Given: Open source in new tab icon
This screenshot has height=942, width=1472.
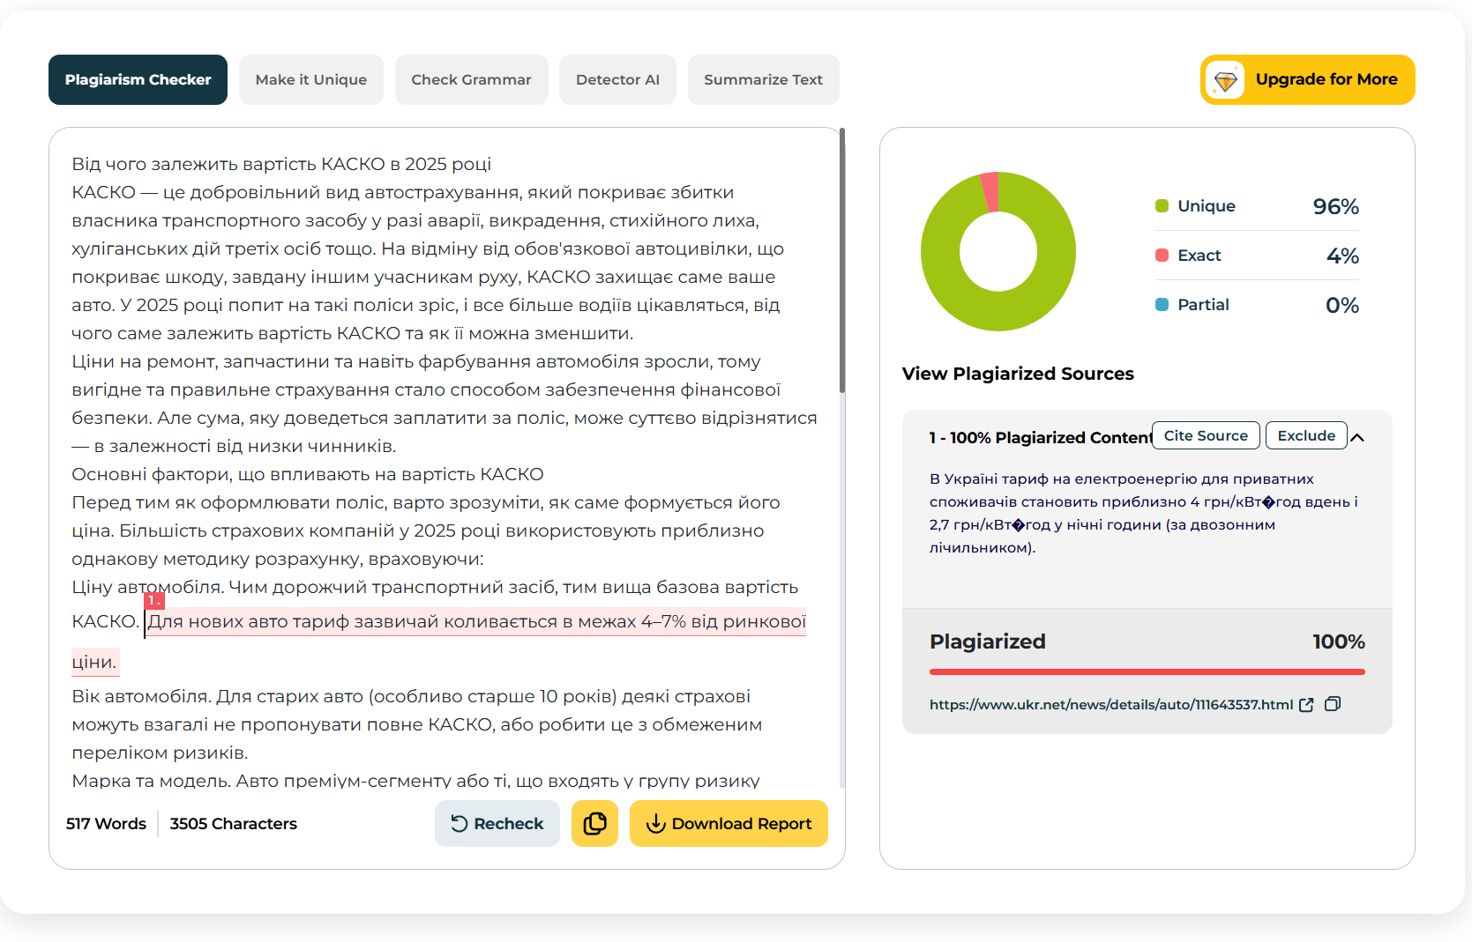Looking at the screenshot, I should coord(1306,704).
